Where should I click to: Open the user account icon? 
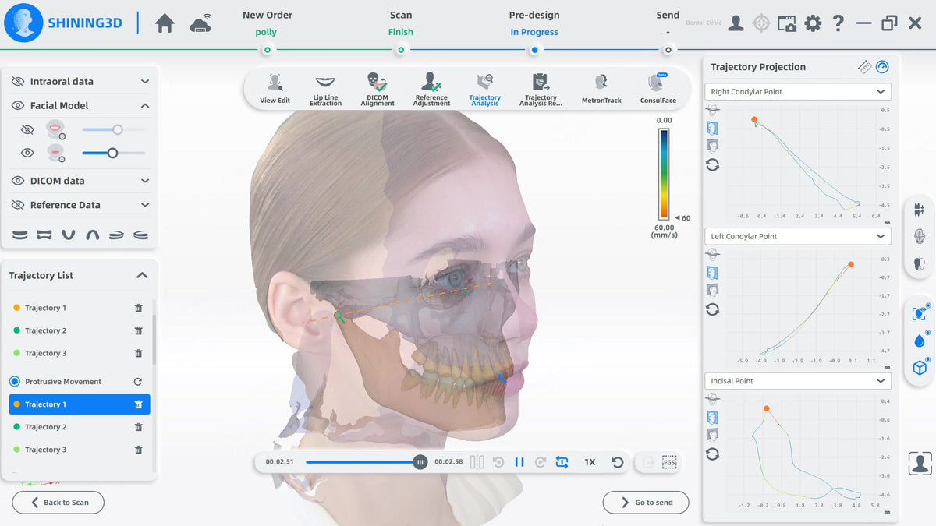736,23
